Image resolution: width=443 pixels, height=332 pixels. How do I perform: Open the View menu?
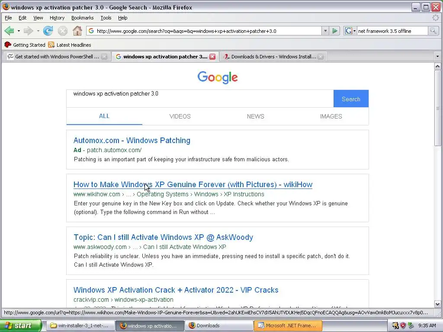[38, 18]
